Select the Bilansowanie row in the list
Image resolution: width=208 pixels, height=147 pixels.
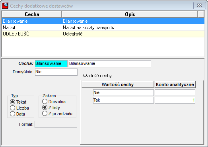click(x=103, y=21)
